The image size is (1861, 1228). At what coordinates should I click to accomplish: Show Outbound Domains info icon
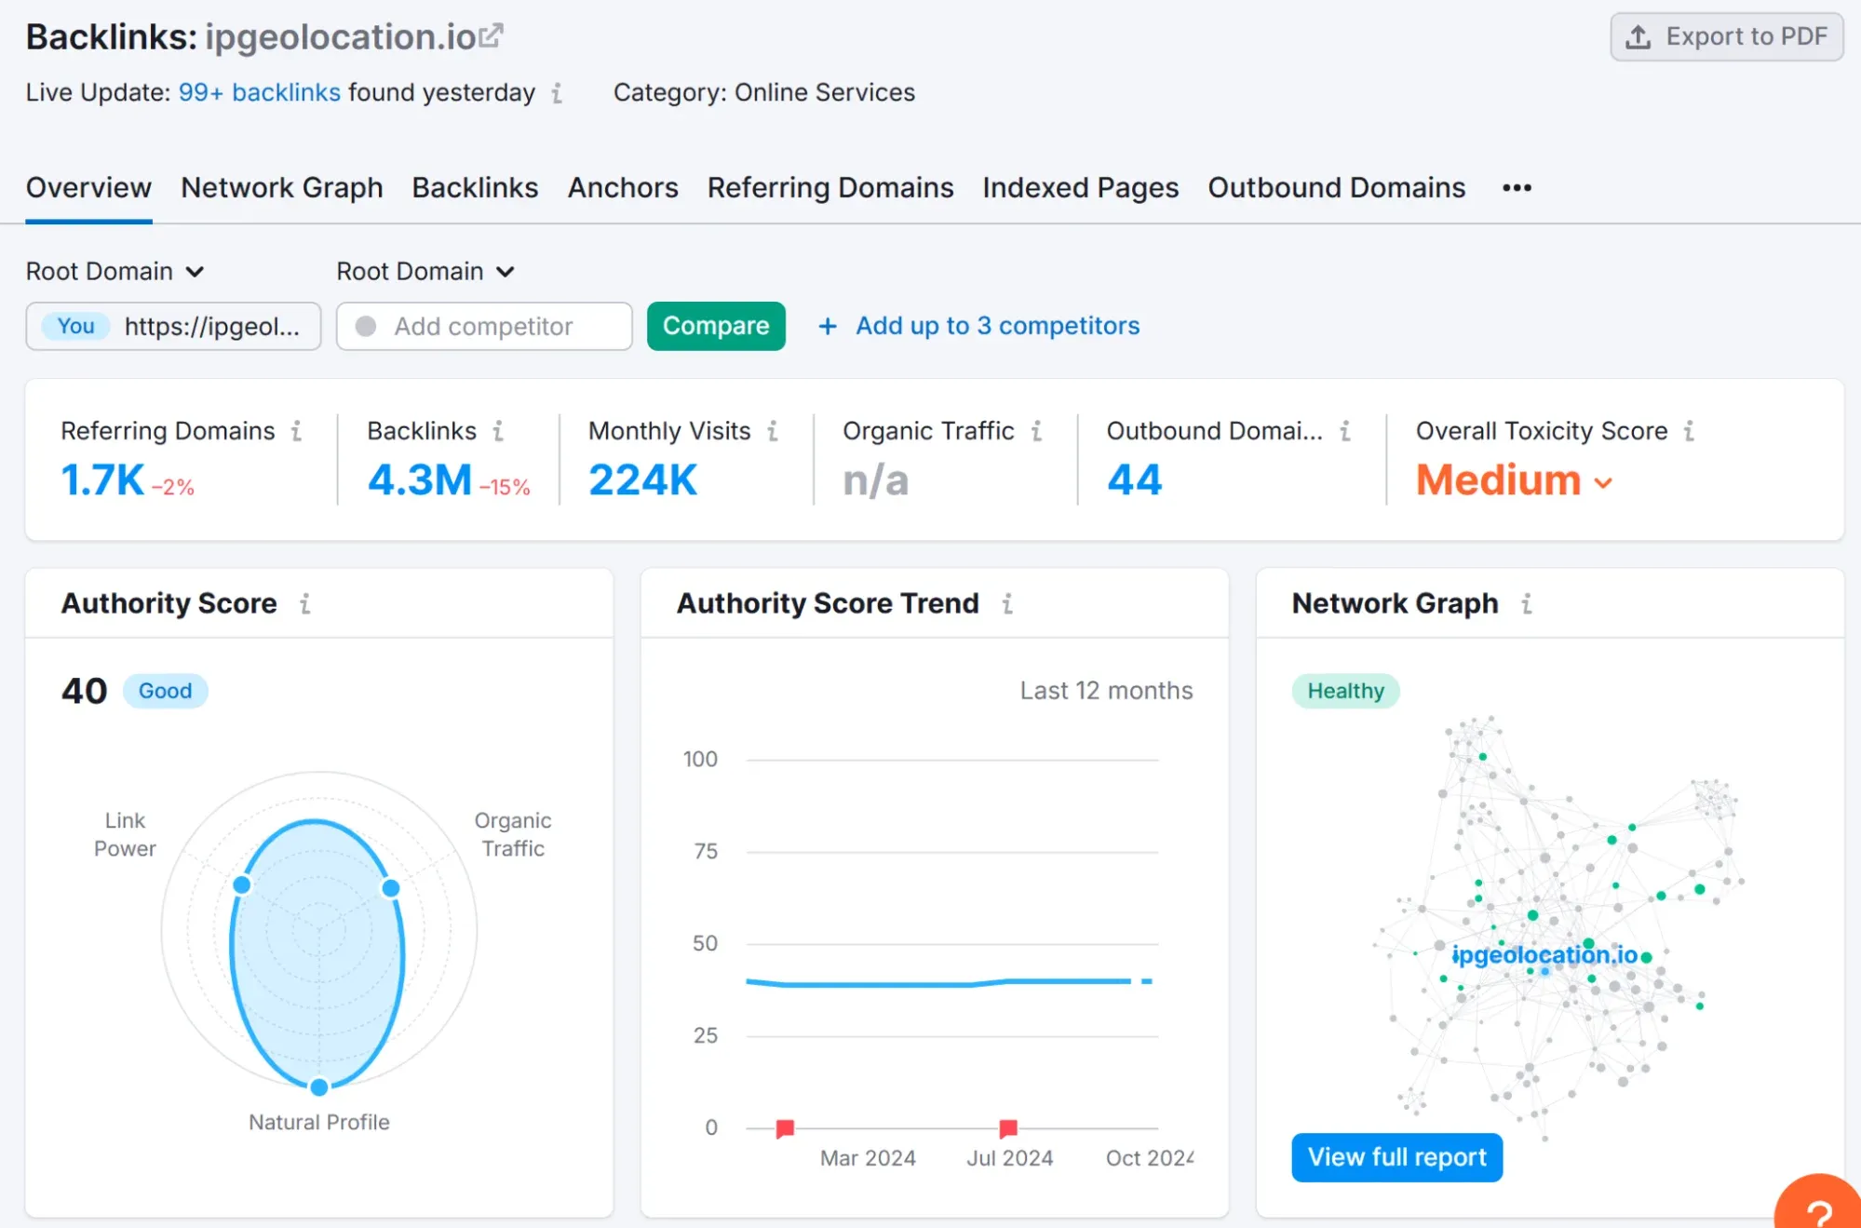click(x=1345, y=431)
